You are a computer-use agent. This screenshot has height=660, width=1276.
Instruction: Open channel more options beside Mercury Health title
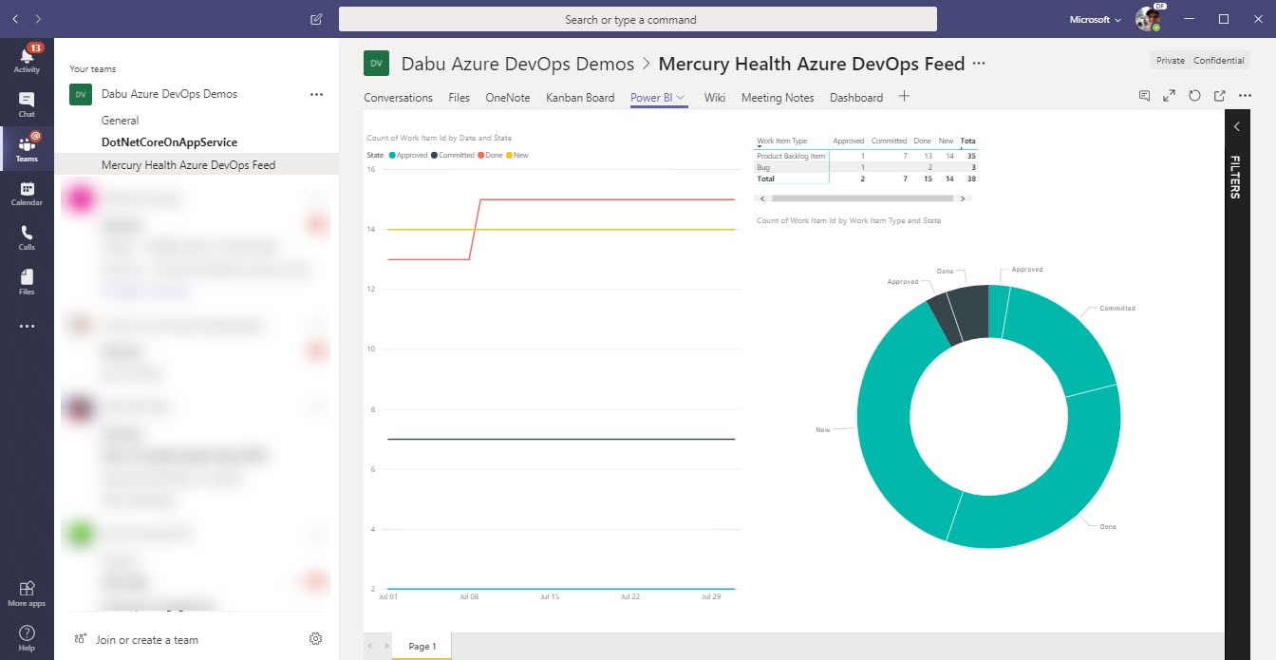pos(980,64)
